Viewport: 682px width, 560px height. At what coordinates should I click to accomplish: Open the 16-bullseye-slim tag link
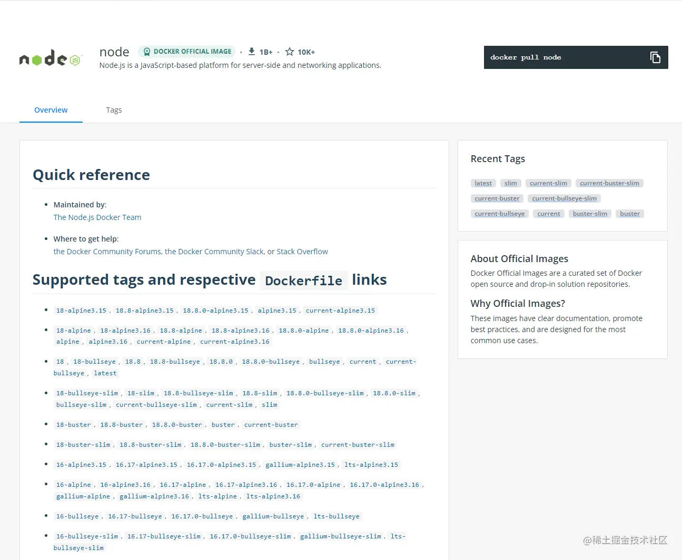tap(87, 536)
